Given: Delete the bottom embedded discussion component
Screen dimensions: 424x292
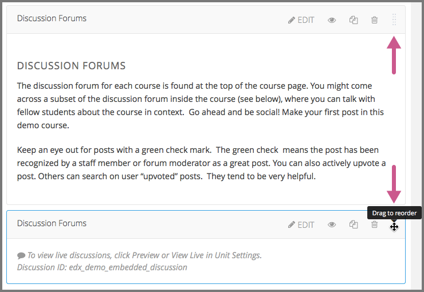Looking at the screenshot, I should pyautogui.click(x=375, y=225).
